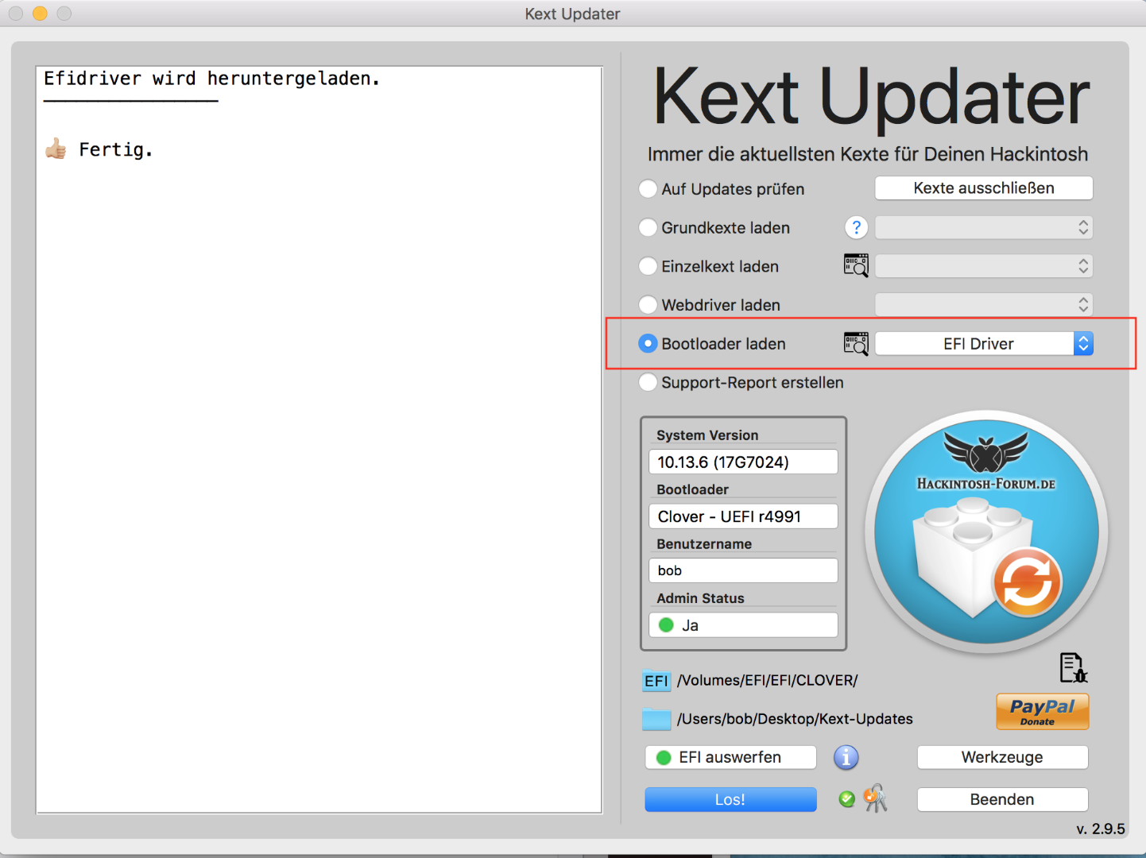1146x858 pixels.
Task: Click the Kexte ausschließen button
Action: coord(984,188)
